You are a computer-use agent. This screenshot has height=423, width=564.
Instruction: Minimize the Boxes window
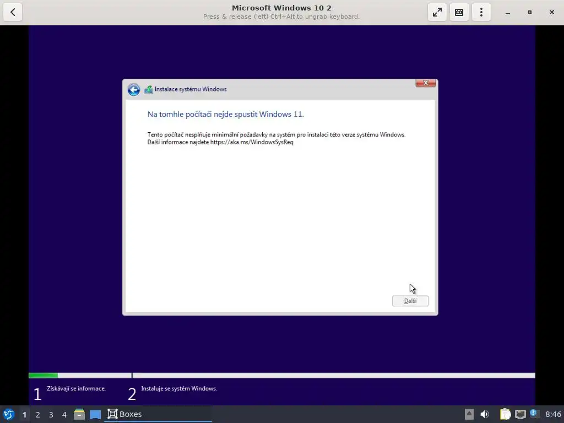point(507,12)
